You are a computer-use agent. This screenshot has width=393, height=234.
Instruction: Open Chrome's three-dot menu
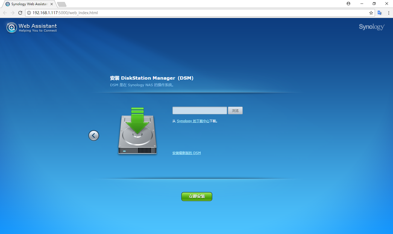tap(389, 13)
